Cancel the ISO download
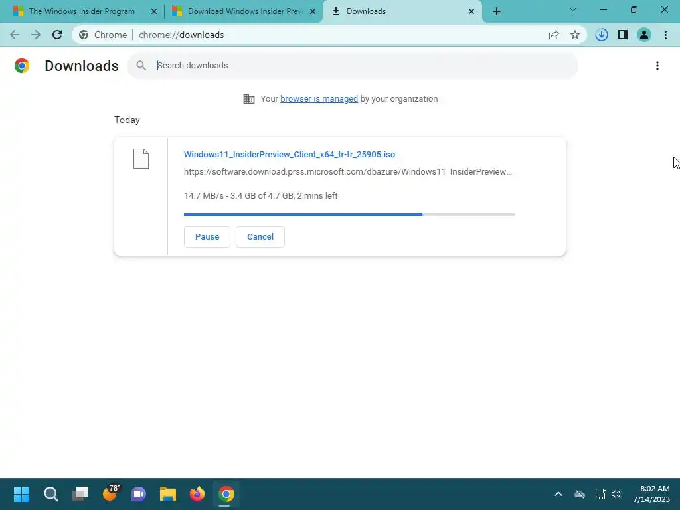This screenshot has height=510, width=680. point(260,237)
